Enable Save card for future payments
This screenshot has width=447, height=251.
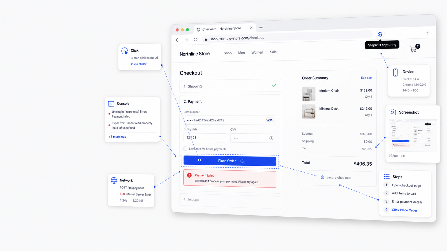point(185,149)
